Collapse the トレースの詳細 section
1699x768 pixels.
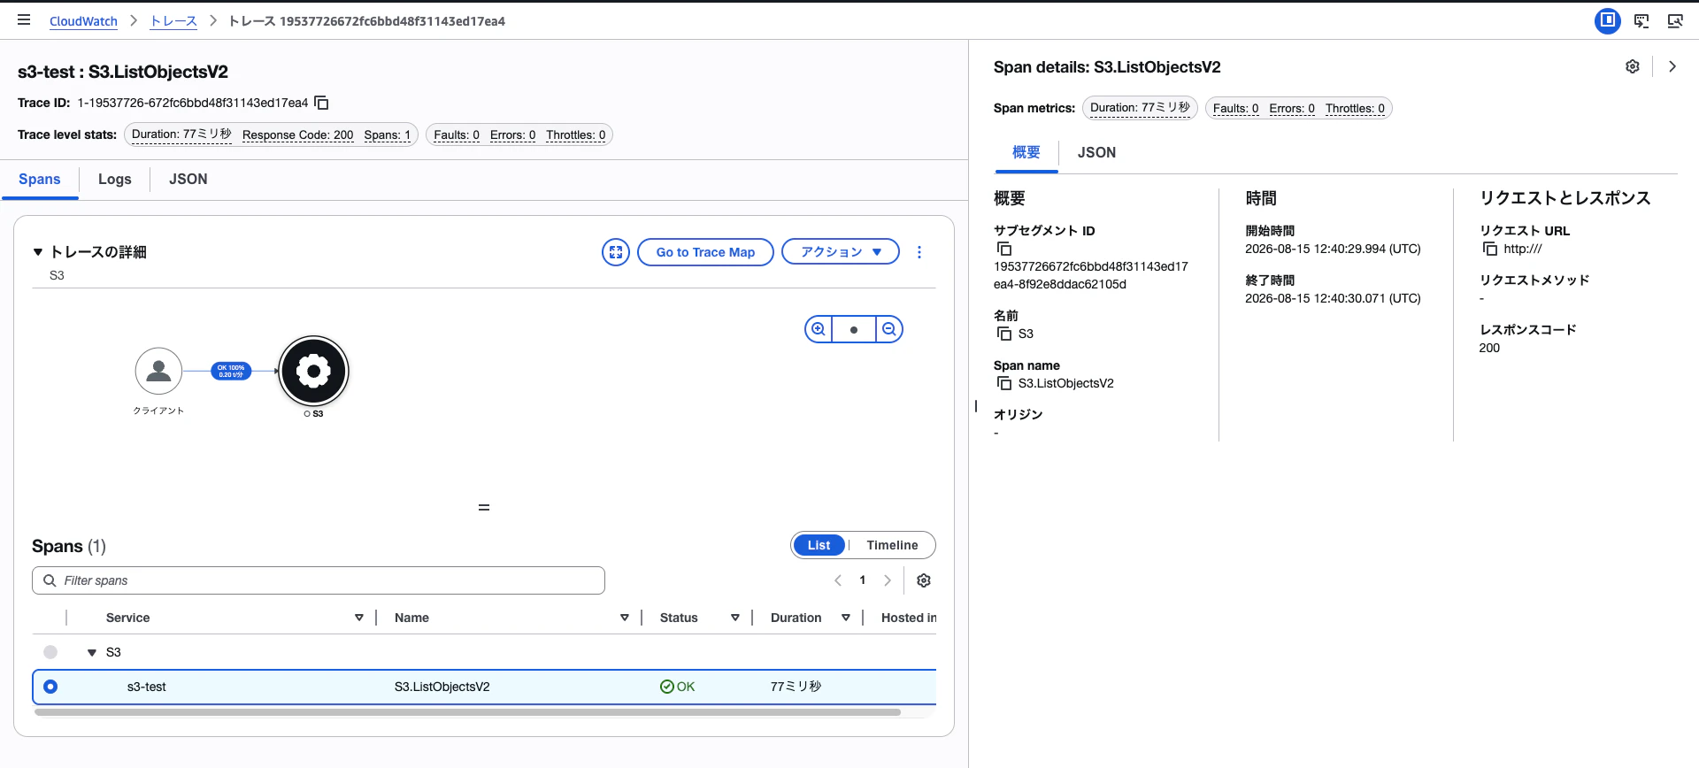click(x=38, y=252)
